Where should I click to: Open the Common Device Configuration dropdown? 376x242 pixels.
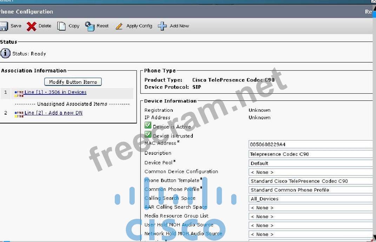[311, 172]
